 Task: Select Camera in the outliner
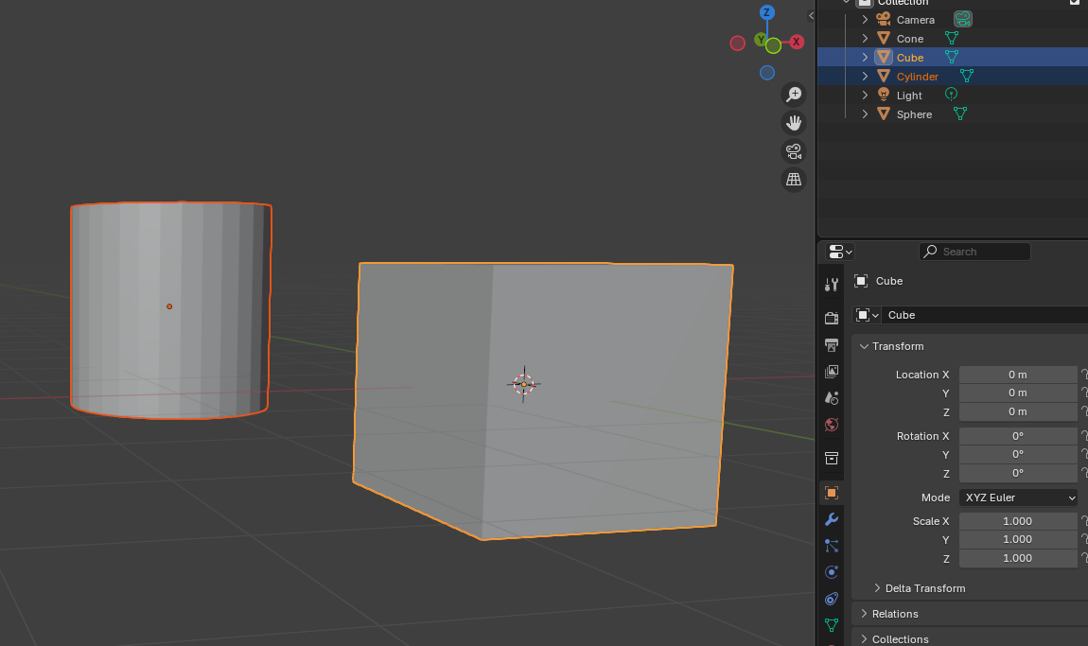[915, 20]
